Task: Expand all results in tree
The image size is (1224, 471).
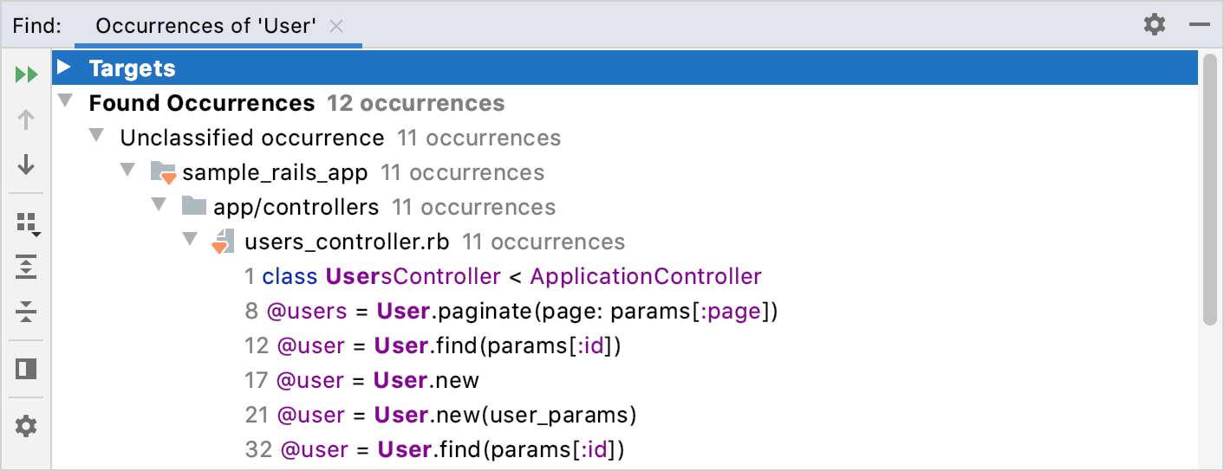Action: click(x=27, y=268)
